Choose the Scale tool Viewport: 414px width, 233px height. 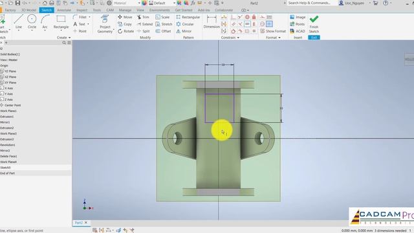pyautogui.click(x=162, y=17)
